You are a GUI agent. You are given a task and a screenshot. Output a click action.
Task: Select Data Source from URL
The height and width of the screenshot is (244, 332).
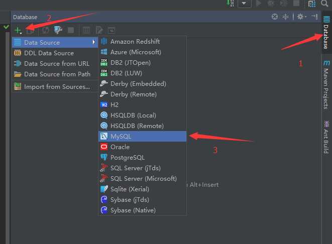[x=55, y=63]
